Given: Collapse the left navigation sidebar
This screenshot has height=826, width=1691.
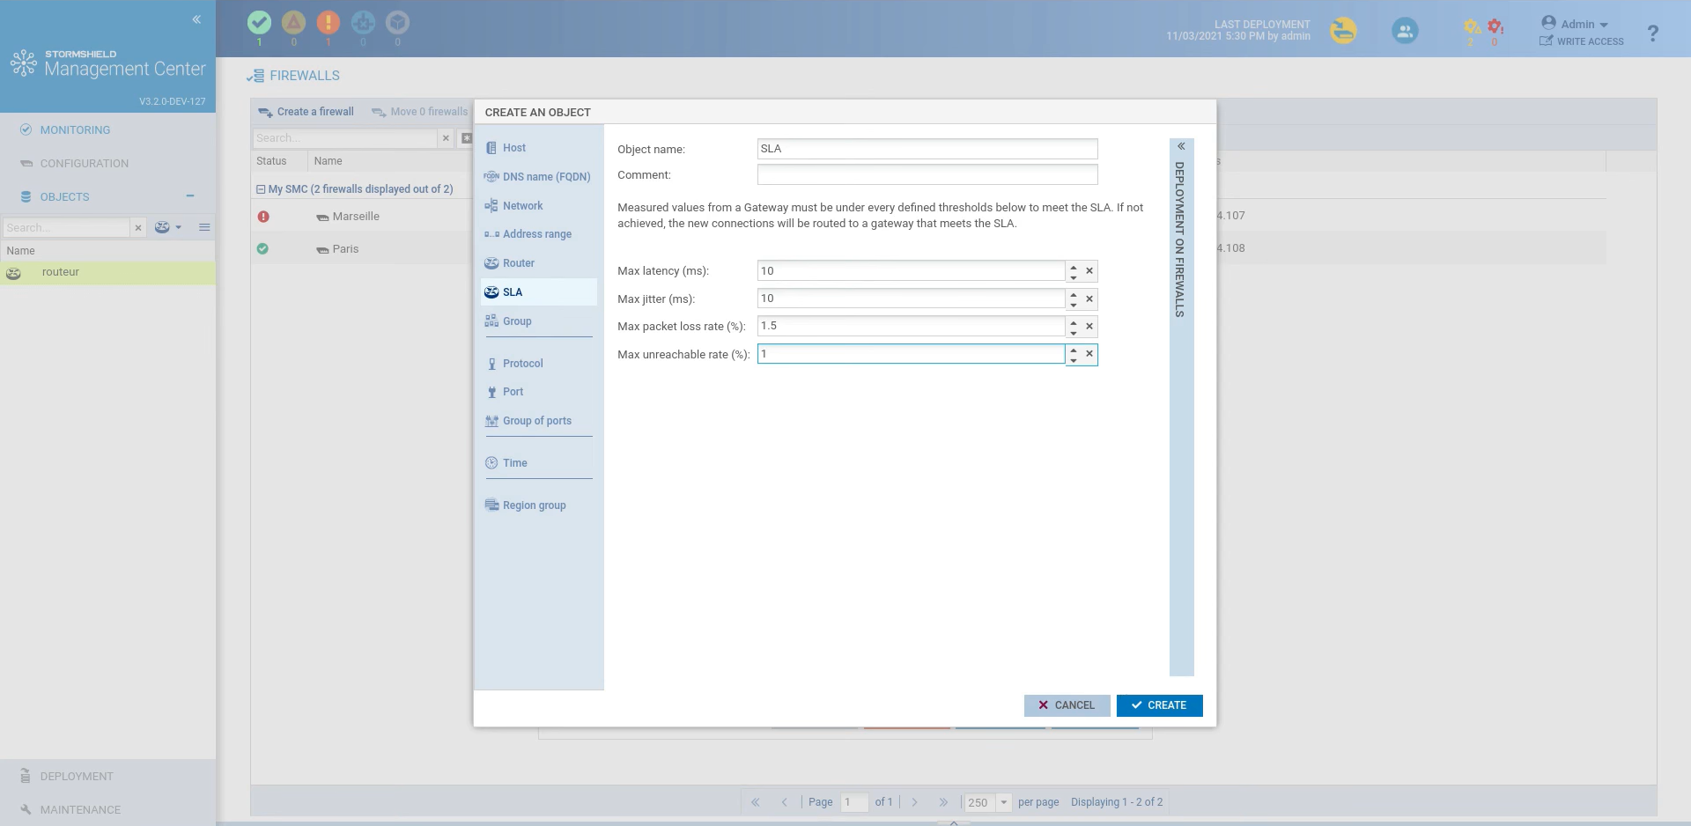Looking at the screenshot, I should (196, 19).
